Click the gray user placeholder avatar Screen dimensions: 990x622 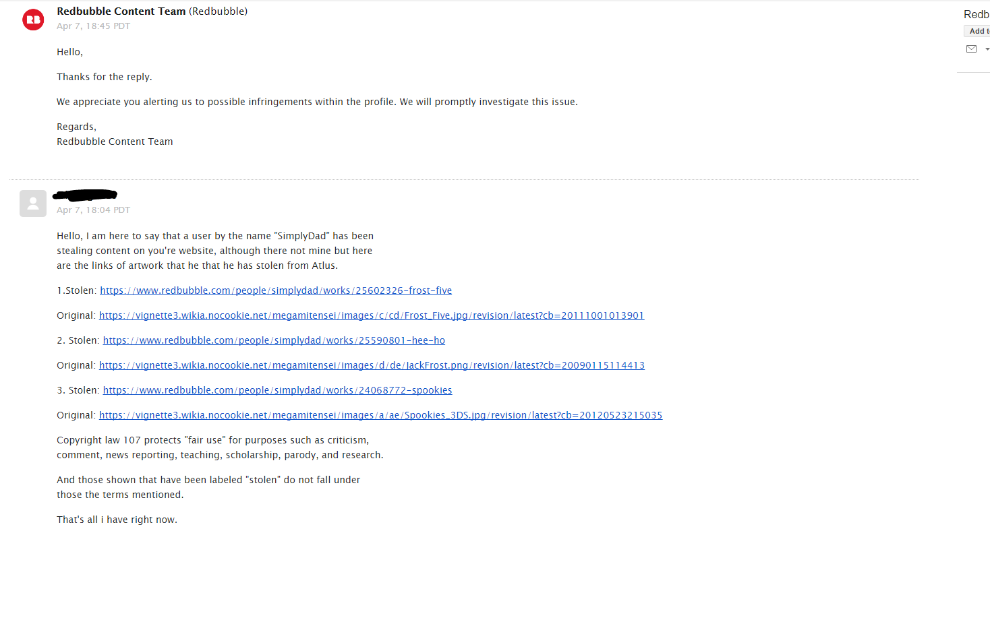pos(33,204)
